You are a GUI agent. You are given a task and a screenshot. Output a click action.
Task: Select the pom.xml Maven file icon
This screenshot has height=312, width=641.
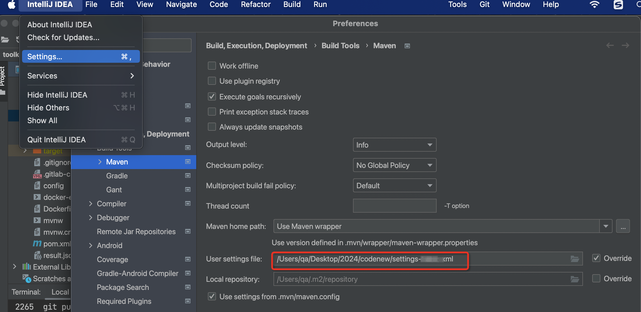(x=37, y=243)
